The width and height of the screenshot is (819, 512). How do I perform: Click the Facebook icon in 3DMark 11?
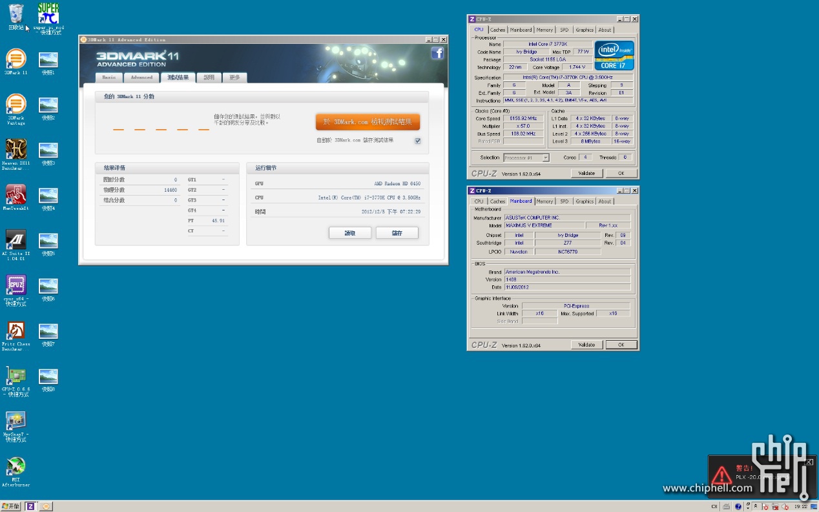click(437, 54)
